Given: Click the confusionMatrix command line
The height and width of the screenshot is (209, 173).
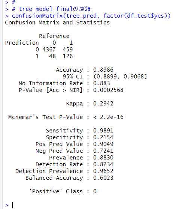Looking at the screenshot, I should (88, 16).
